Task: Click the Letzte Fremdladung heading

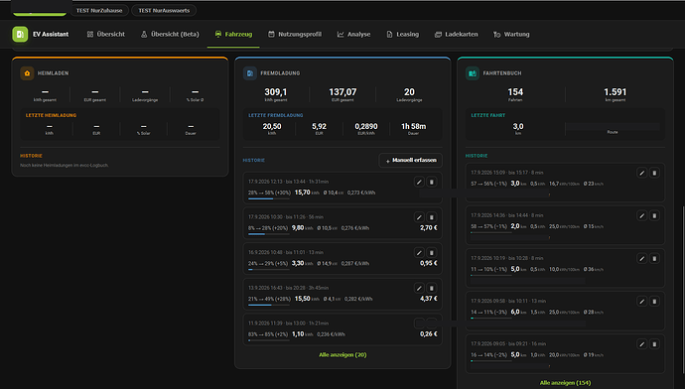Action: point(276,115)
